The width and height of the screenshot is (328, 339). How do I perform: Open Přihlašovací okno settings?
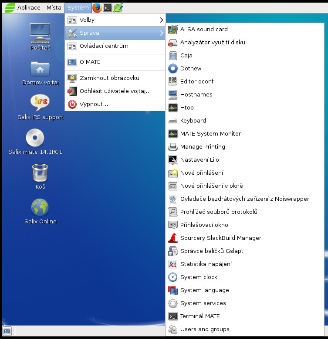click(x=245, y=225)
